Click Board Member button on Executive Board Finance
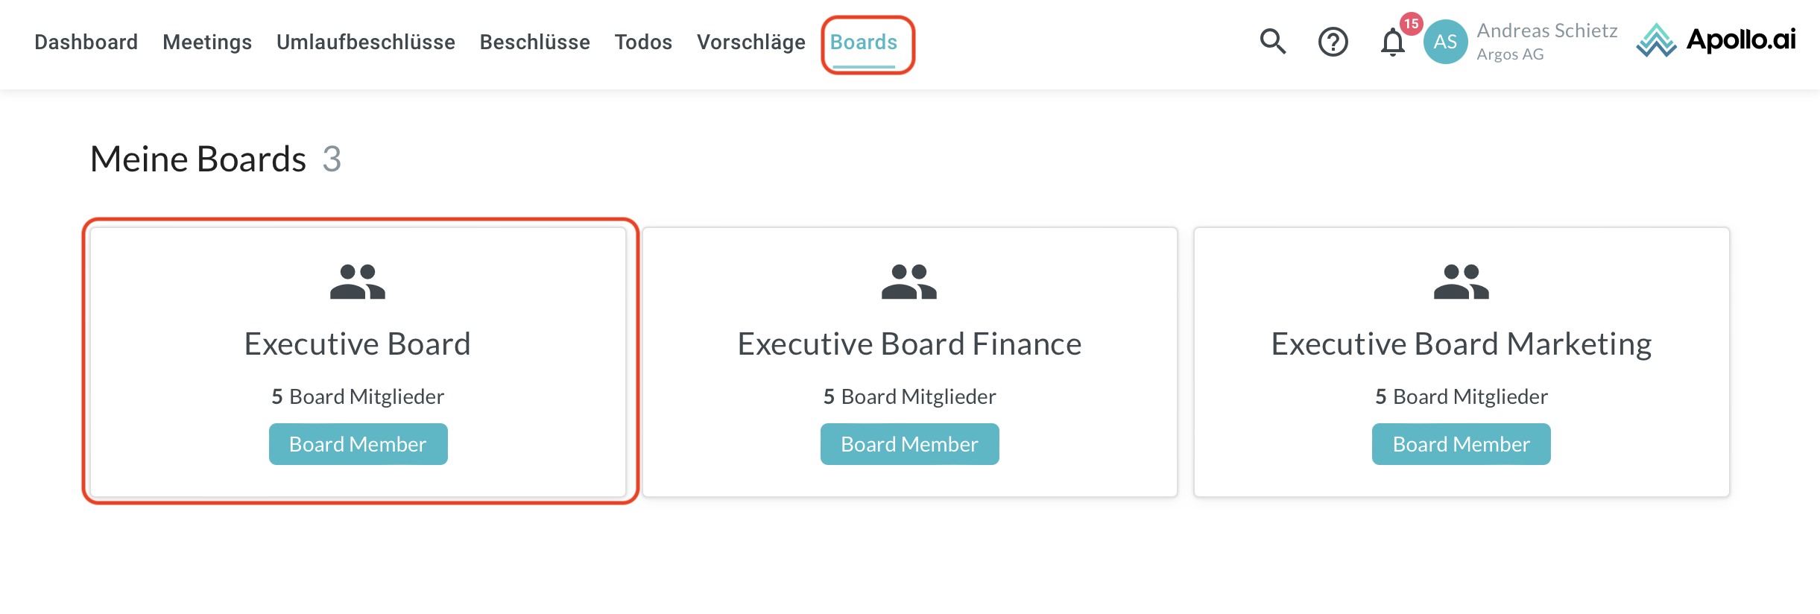This screenshot has height=614, width=1820. 909,444
